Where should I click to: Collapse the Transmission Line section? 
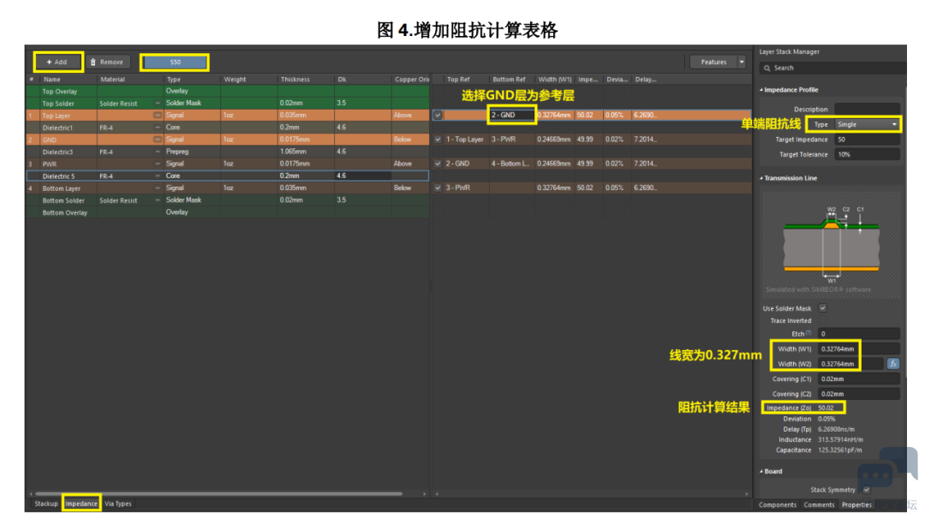pyautogui.click(x=761, y=177)
